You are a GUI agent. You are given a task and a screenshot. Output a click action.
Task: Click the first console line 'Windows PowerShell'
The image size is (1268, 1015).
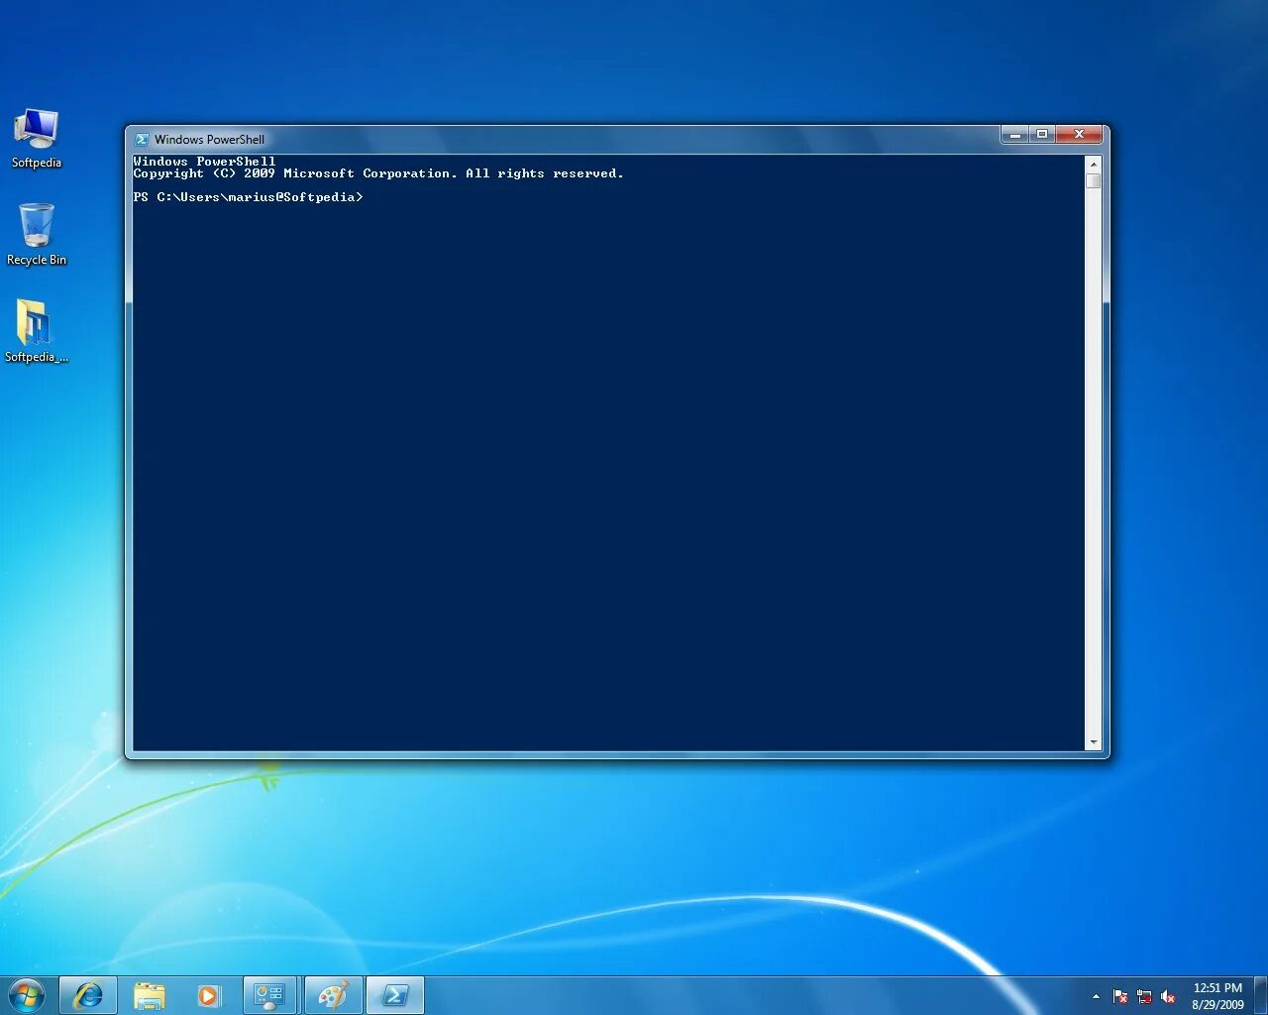click(x=204, y=161)
